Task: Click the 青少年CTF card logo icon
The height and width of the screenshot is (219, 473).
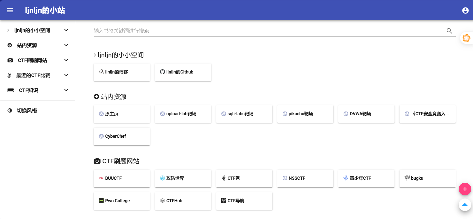Action: coord(346,178)
